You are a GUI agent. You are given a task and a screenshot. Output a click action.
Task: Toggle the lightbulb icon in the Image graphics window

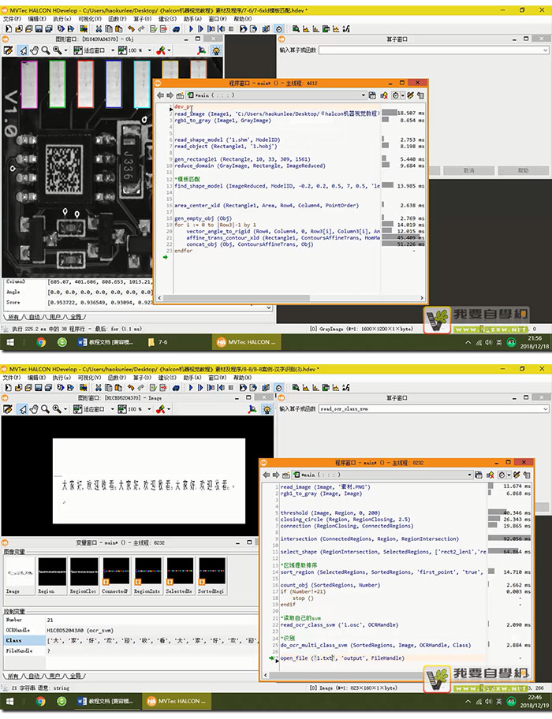point(267,409)
